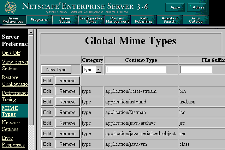Screen dimensions: 225x150
Task: Select the application/java-archive text
Action: point(130,123)
